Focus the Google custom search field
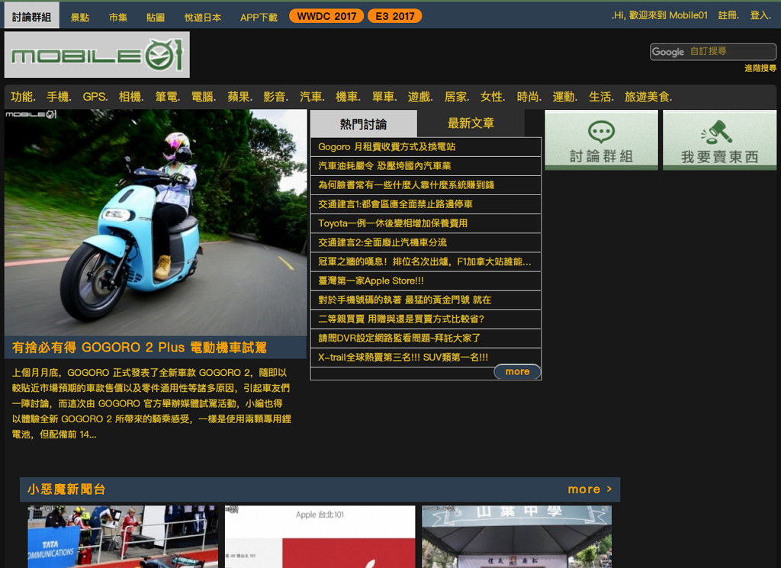The image size is (781, 568). tap(713, 52)
